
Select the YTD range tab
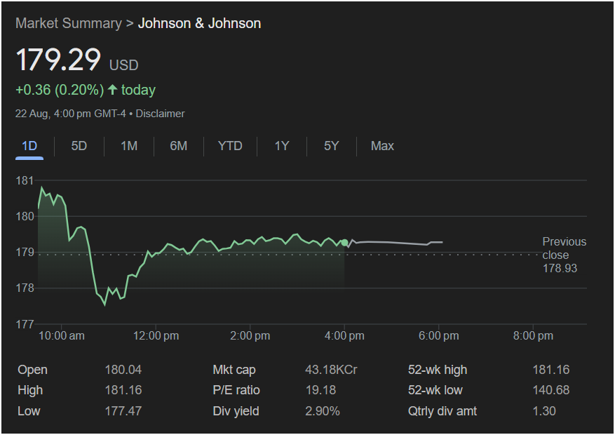pyautogui.click(x=230, y=146)
